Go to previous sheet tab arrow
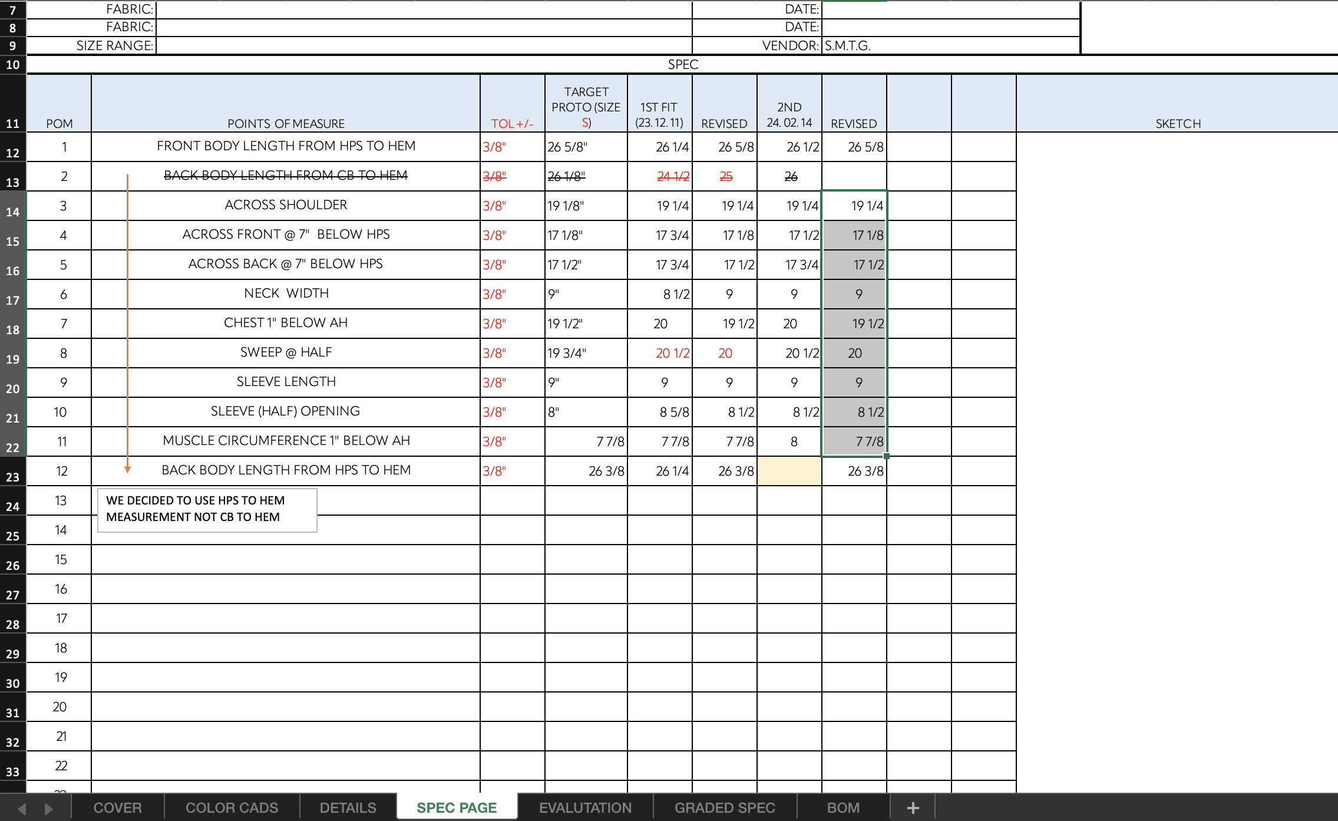Screen dimensions: 1338x821 (x=22, y=809)
